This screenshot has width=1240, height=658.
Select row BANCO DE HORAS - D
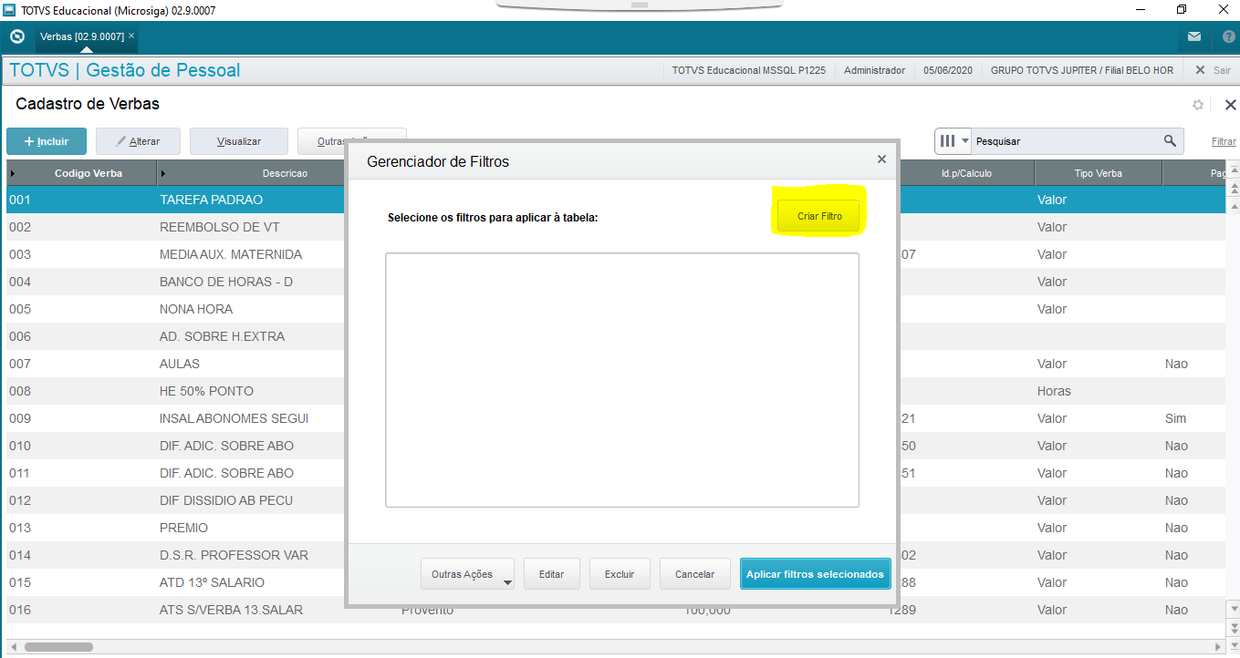pos(175,282)
